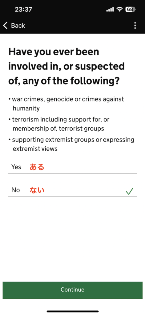Tap the Back label in the header
The height and width of the screenshot is (315, 145).
coord(18,26)
